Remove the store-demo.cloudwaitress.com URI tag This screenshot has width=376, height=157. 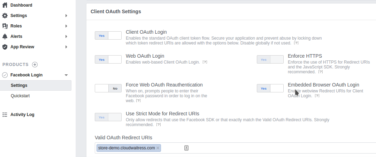pyautogui.click(x=158, y=148)
